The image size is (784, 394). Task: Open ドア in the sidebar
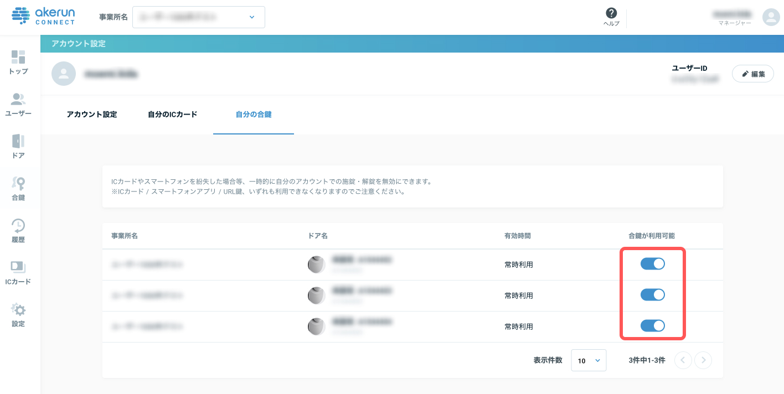(x=18, y=146)
